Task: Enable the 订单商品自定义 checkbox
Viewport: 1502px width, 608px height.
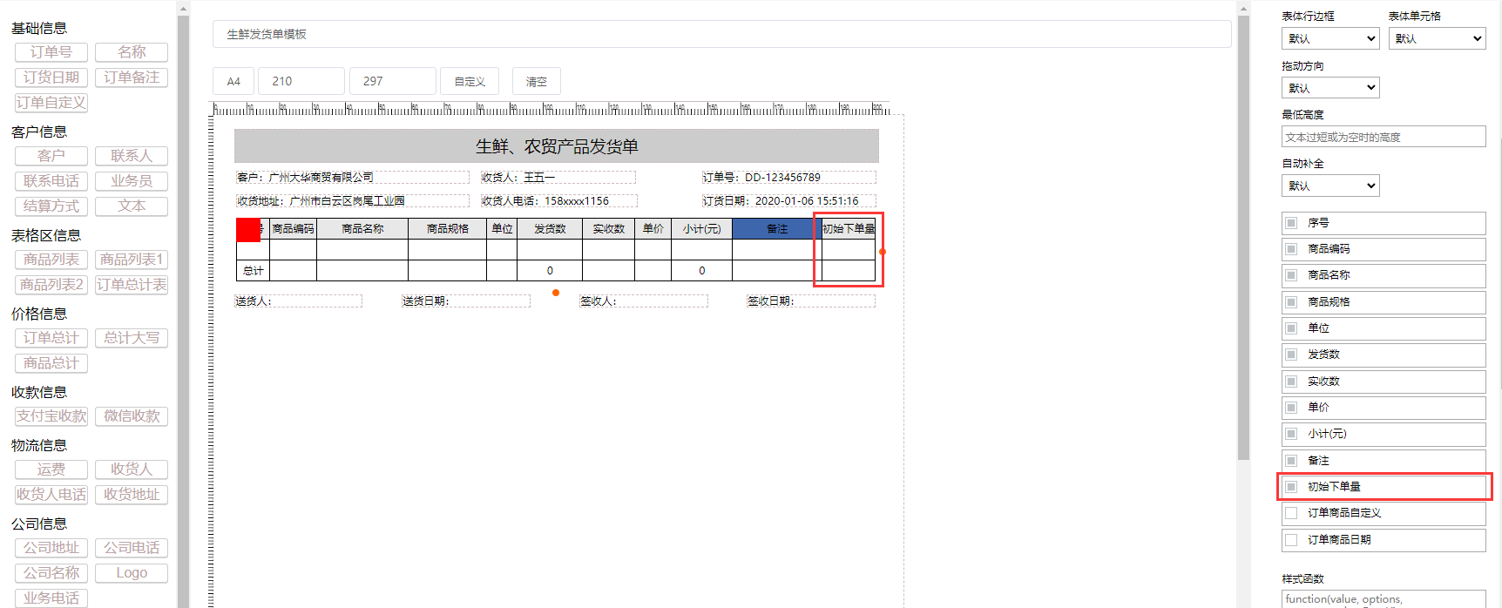Action: 1291,513
